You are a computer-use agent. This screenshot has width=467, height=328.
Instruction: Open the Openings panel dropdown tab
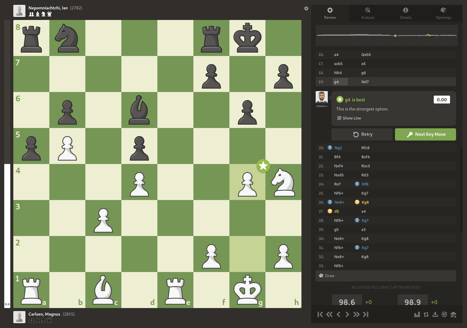pyautogui.click(x=443, y=13)
